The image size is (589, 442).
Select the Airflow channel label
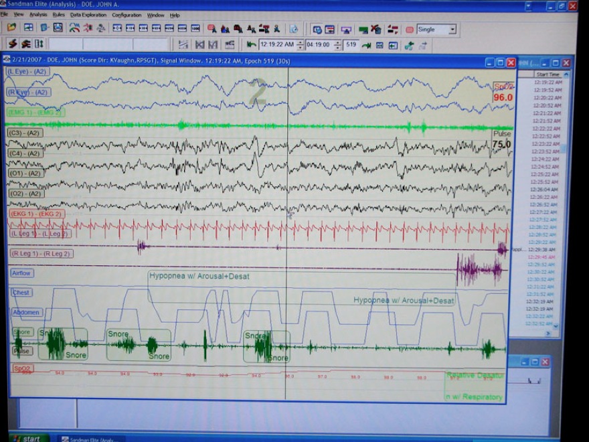(x=21, y=273)
